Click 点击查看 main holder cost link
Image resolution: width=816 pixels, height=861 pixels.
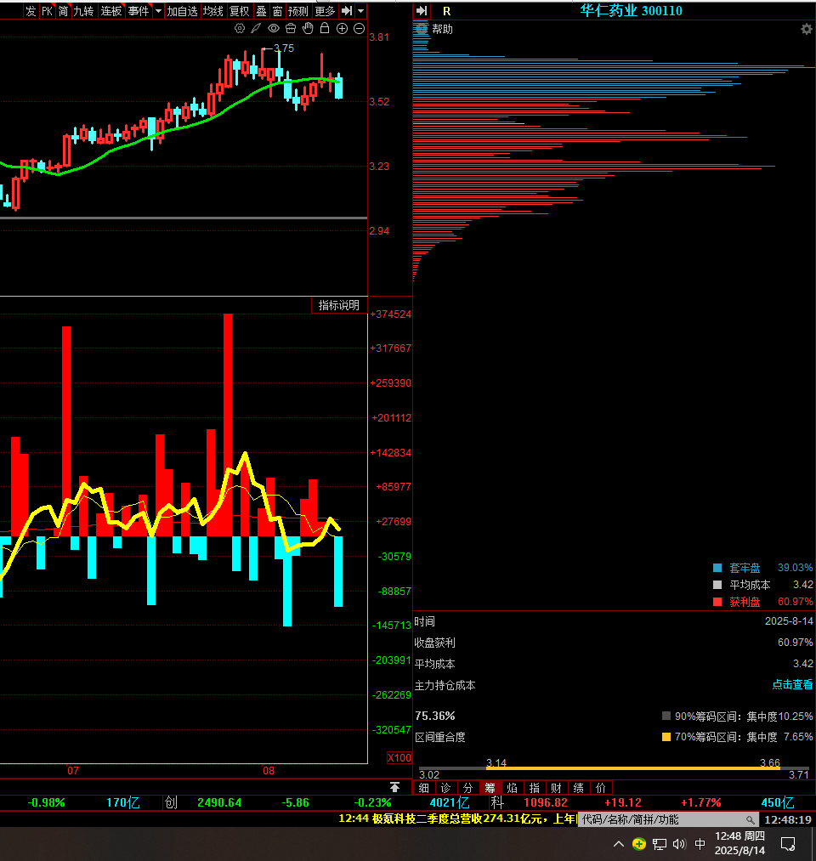(792, 685)
